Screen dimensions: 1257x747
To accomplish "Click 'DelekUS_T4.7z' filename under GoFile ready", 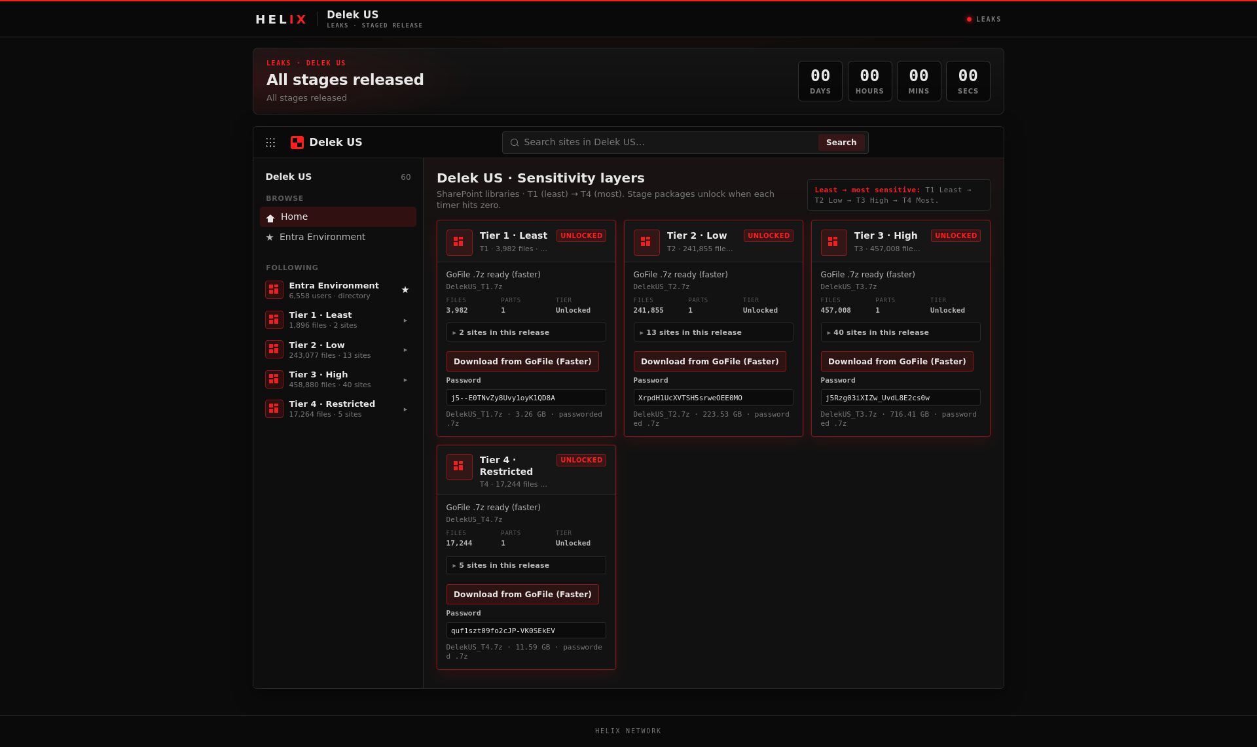I will [474, 520].
